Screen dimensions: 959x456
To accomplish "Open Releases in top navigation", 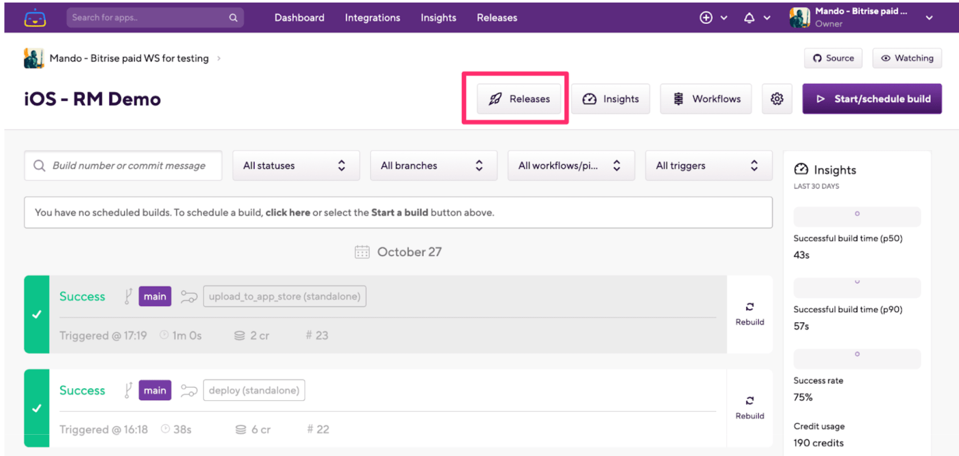I will pos(497,18).
